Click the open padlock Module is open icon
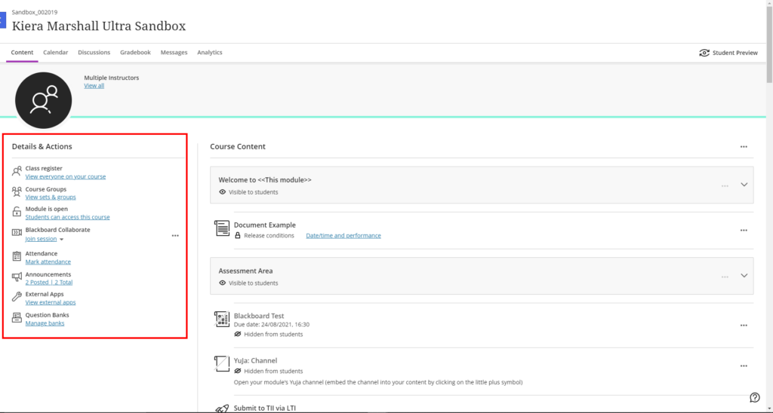This screenshot has height=413, width=773. (x=17, y=212)
